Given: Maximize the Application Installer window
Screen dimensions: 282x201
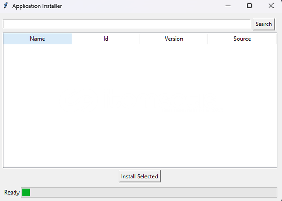Looking at the screenshot, I should coord(249,6).
